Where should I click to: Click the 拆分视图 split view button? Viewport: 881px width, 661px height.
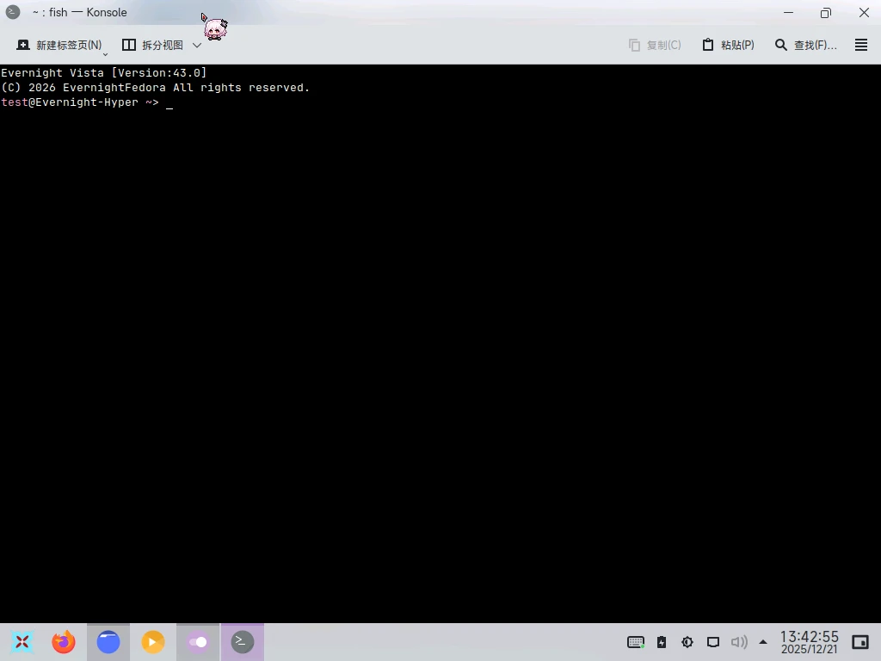[x=153, y=45]
